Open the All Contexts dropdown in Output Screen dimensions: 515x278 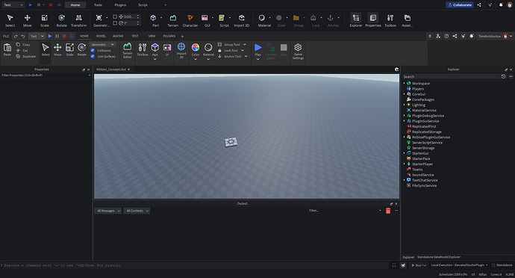click(137, 211)
